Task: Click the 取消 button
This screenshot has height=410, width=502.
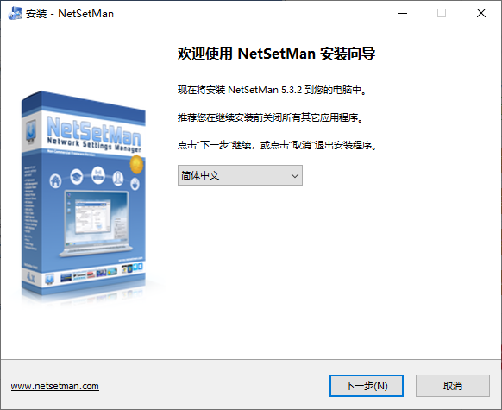Action: click(453, 386)
